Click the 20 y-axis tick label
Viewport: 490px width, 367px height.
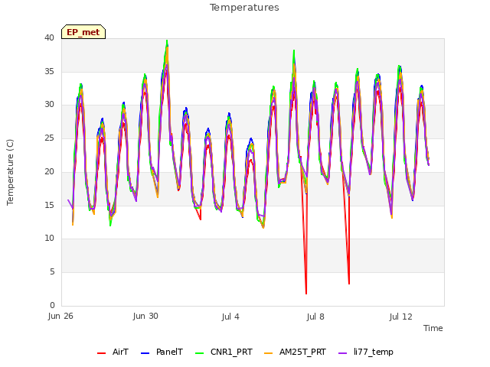pos(49,171)
